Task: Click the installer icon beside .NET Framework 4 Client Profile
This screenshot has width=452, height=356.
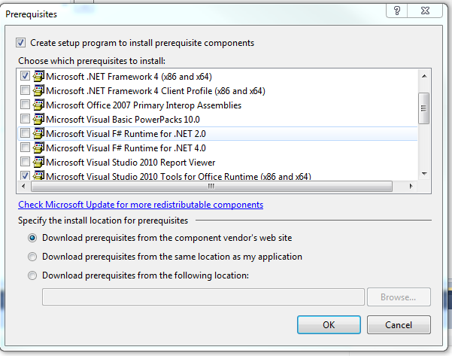Action: [x=38, y=90]
